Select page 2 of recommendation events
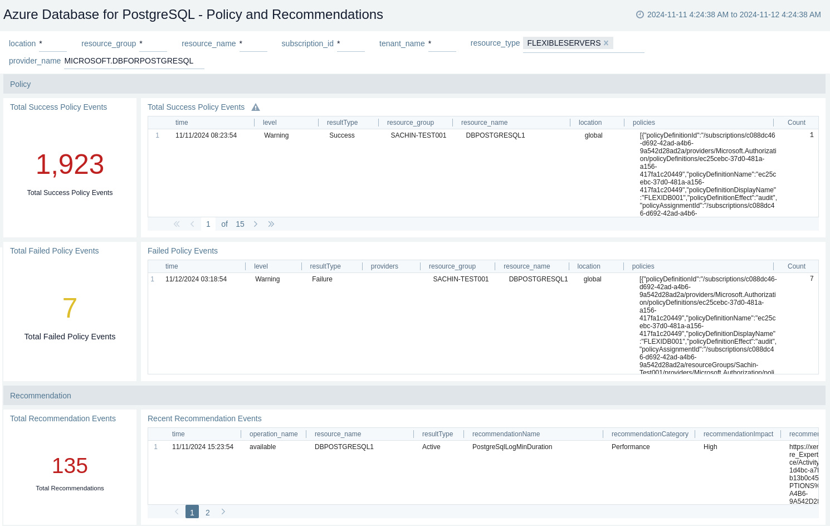 pyautogui.click(x=208, y=512)
